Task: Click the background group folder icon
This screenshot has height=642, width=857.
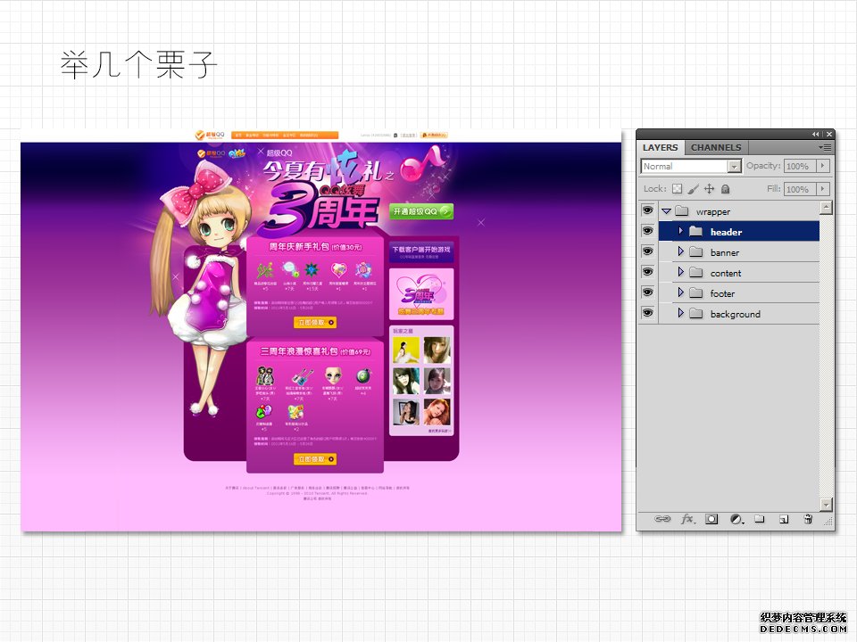Action: (x=695, y=313)
